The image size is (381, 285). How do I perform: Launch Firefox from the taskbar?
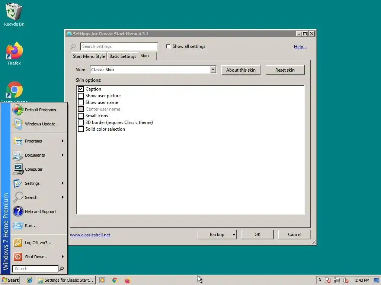[127, 280]
